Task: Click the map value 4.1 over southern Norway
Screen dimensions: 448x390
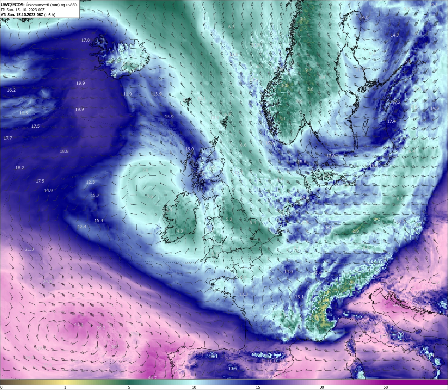Action: (x=282, y=119)
